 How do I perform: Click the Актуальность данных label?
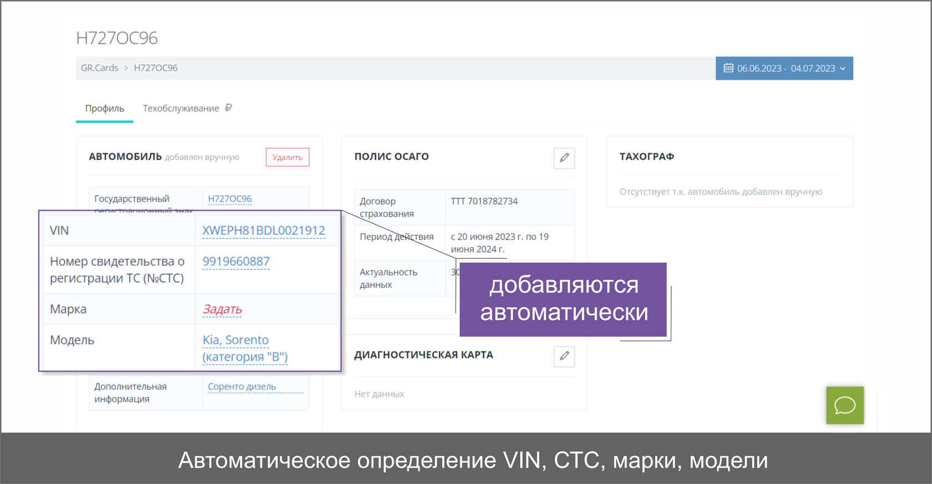tap(388, 278)
